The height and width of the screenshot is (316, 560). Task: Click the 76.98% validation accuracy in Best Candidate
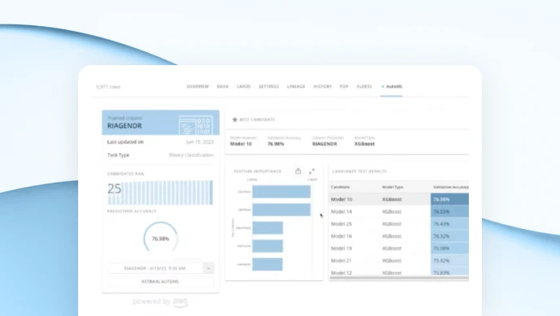(276, 143)
